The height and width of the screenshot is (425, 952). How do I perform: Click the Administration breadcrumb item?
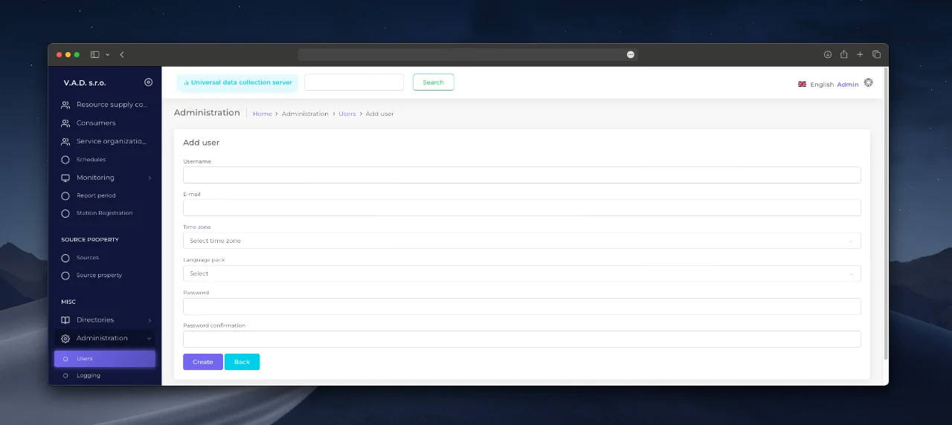[305, 114]
